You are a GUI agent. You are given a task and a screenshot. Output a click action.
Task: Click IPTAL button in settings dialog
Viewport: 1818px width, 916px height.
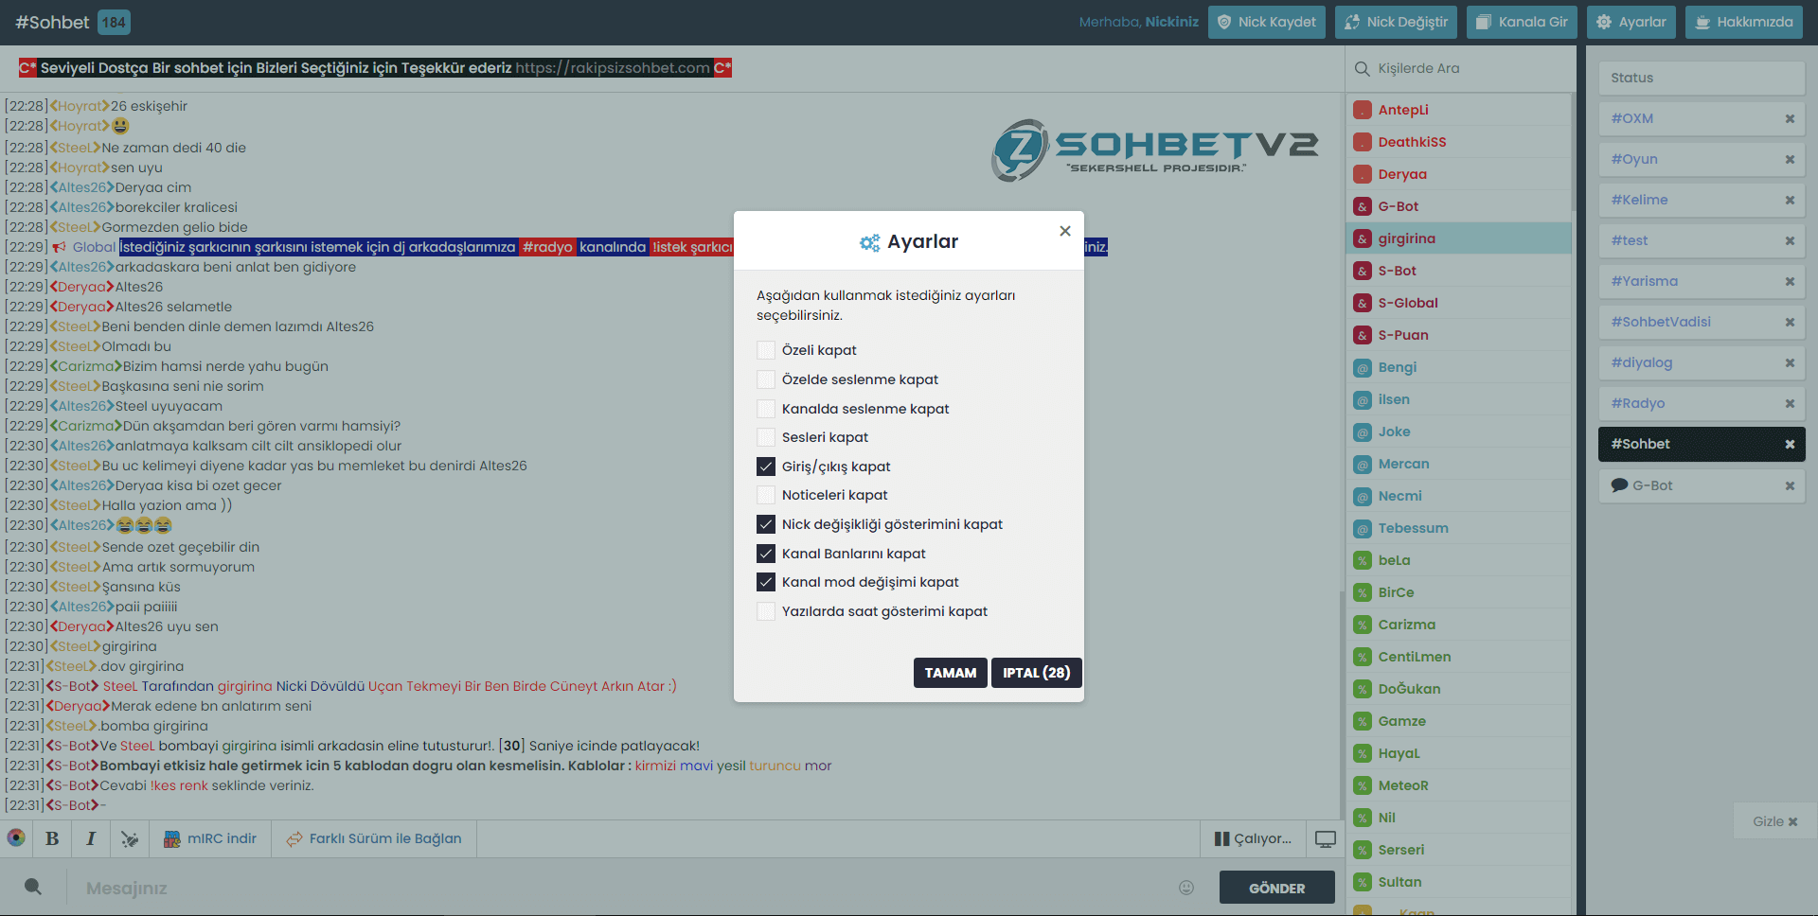coord(1037,673)
